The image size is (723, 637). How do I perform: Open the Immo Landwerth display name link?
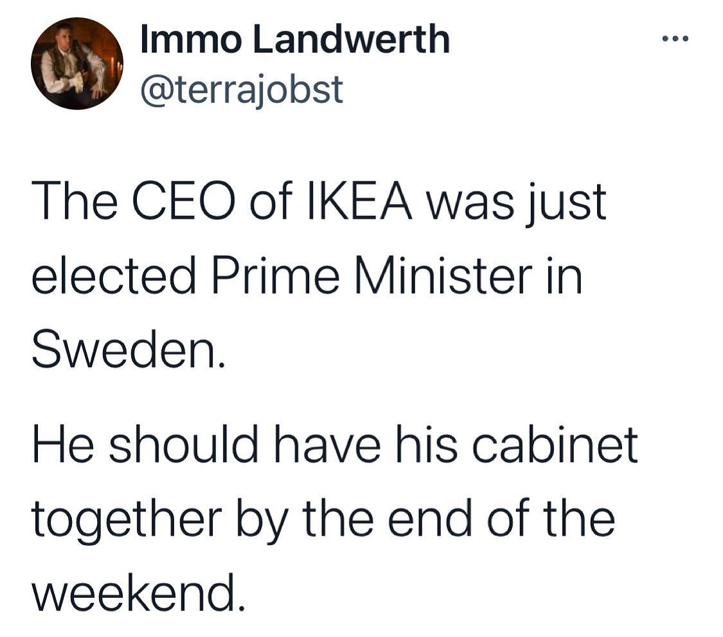[294, 40]
